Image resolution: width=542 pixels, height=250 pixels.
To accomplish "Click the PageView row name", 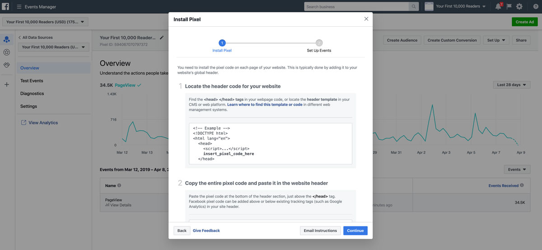I will (x=113, y=200).
